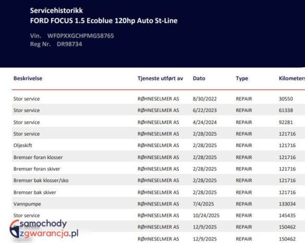Viewport: 305px width, 243px height.
Task: Click the Ford Focus 1.5 Ecoblue heading
Action: point(104,21)
